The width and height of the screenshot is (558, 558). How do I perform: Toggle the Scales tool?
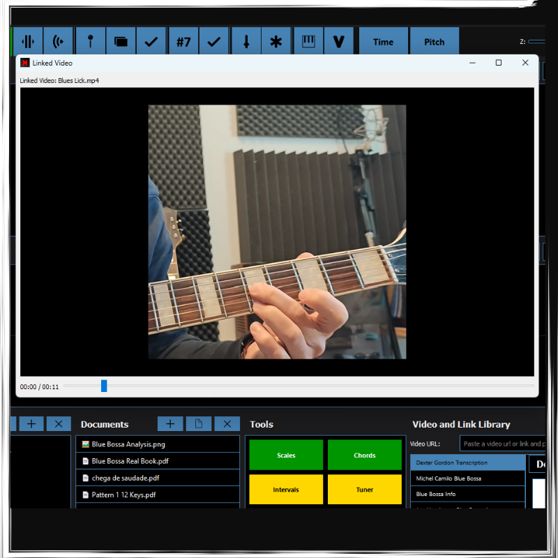(x=285, y=455)
